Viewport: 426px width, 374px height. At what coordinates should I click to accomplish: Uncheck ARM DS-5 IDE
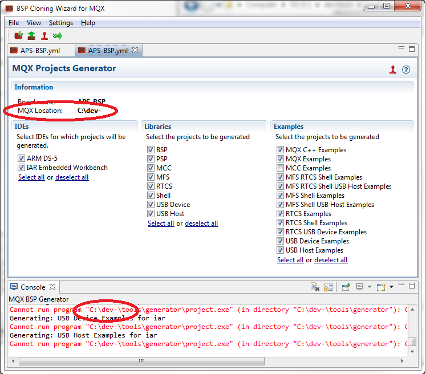tap(21, 158)
